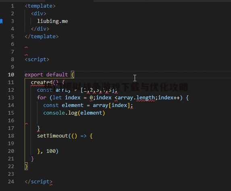Select line number 10 in the gutter

[11, 75]
